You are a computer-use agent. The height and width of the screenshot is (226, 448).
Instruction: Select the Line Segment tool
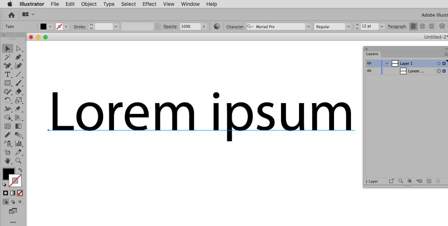[x=18, y=74]
